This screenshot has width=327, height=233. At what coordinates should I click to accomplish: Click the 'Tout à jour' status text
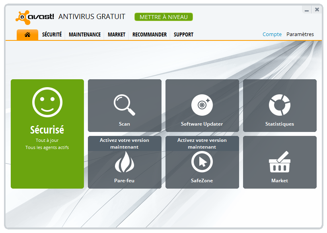click(x=47, y=140)
